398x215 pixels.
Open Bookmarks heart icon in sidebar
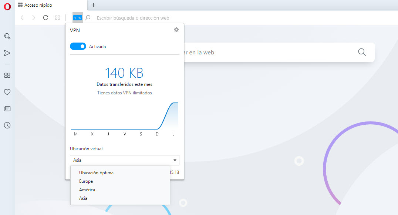tap(7, 92)
